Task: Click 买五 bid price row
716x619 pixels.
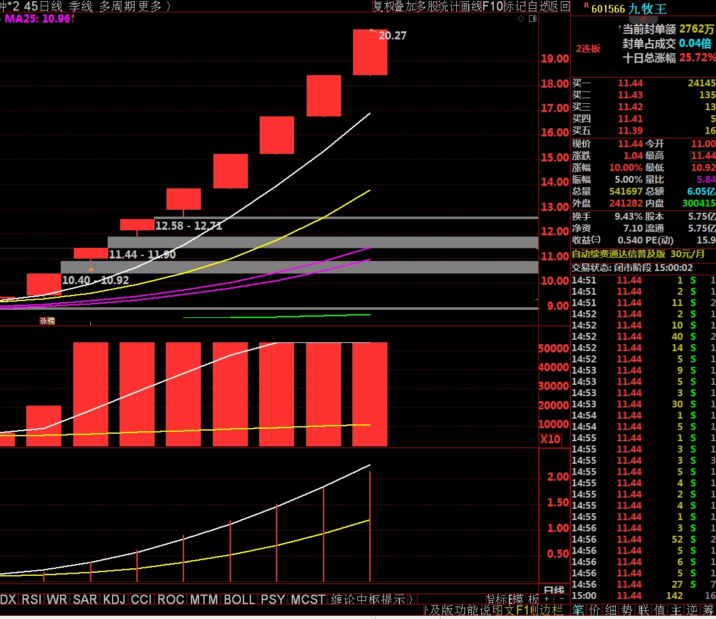Action: (643, 131)
